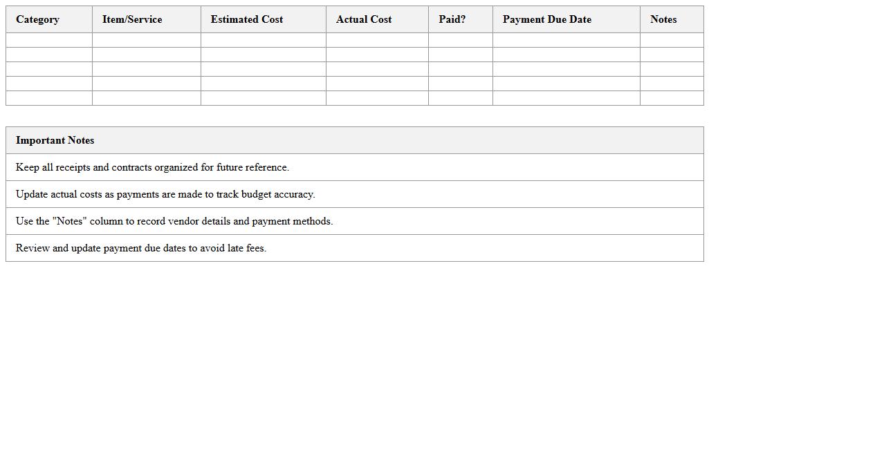The width and height of the screenshot is (884, 449).
Task: Select first empty Actual Cost cell
Action: (377, 40)
